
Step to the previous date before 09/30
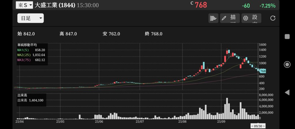tap(252, 126)
